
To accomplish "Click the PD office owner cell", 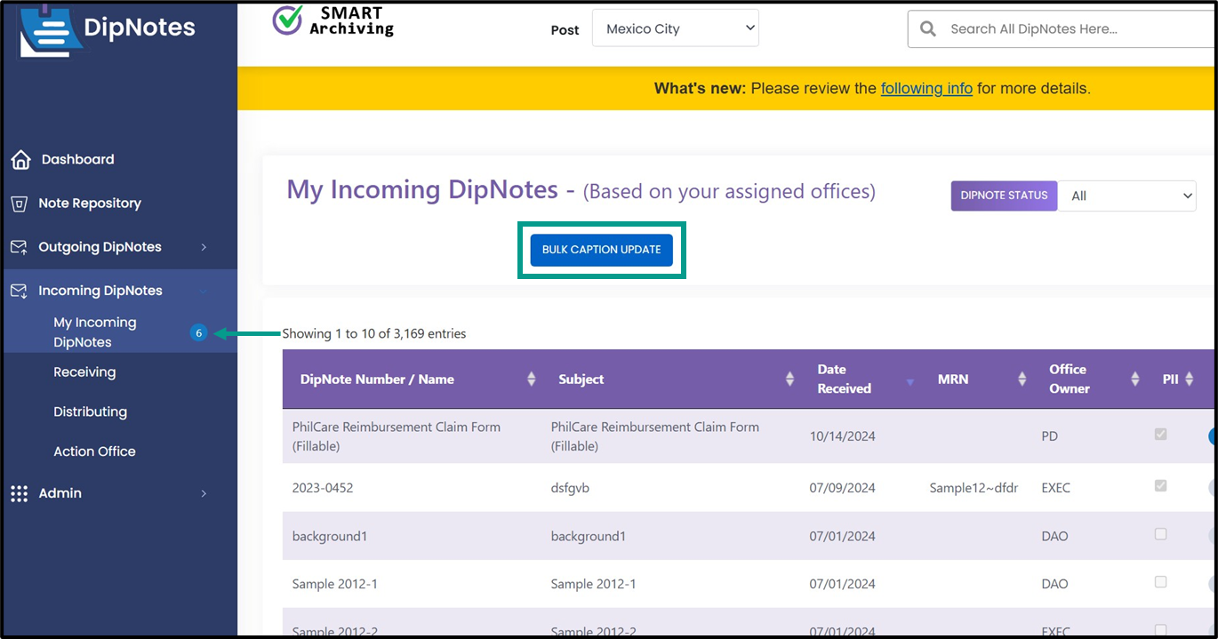I will 1050,435.
